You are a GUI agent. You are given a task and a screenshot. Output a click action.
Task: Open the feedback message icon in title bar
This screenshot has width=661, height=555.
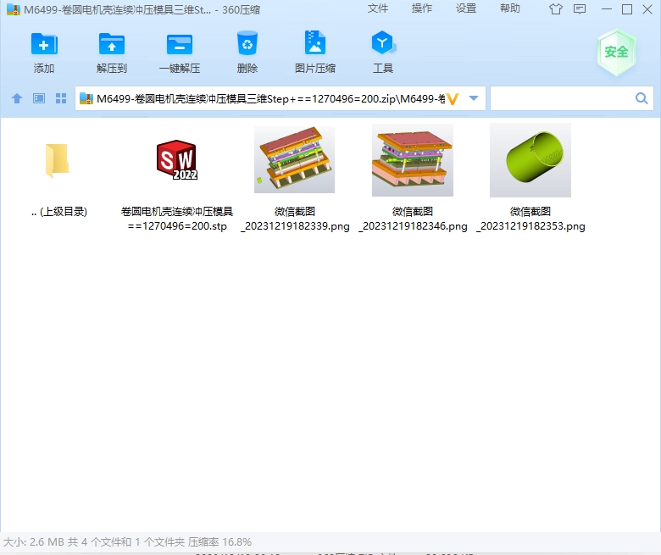pos(580,9)
